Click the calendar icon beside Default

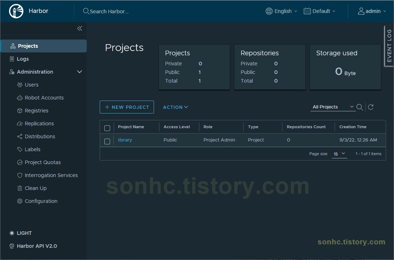click(307, 11)
